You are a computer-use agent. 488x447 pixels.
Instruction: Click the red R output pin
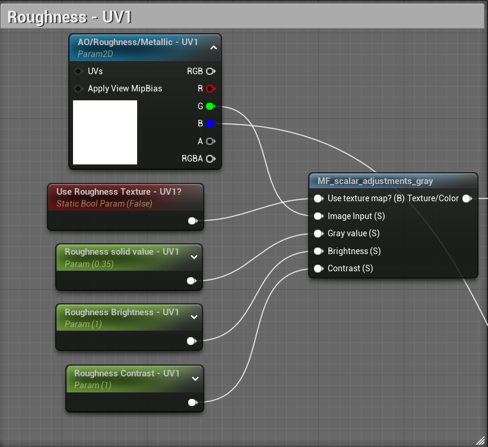pos(211,88)
